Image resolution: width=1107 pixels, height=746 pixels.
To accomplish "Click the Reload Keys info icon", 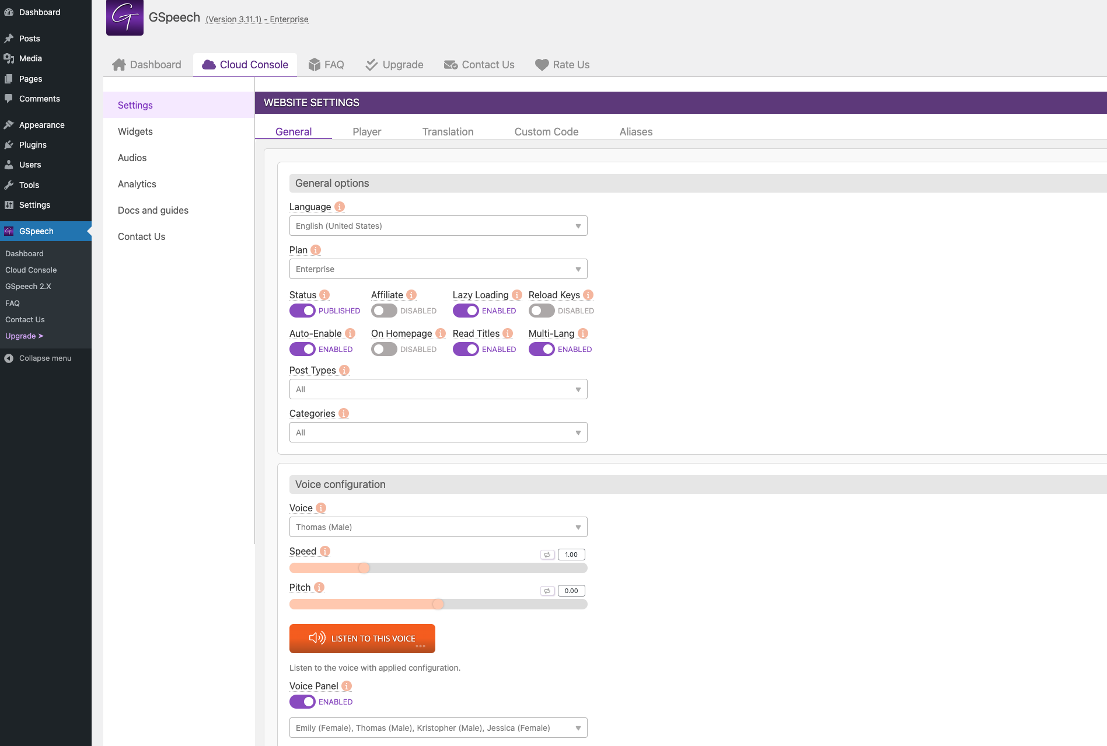I will point(588,295).
